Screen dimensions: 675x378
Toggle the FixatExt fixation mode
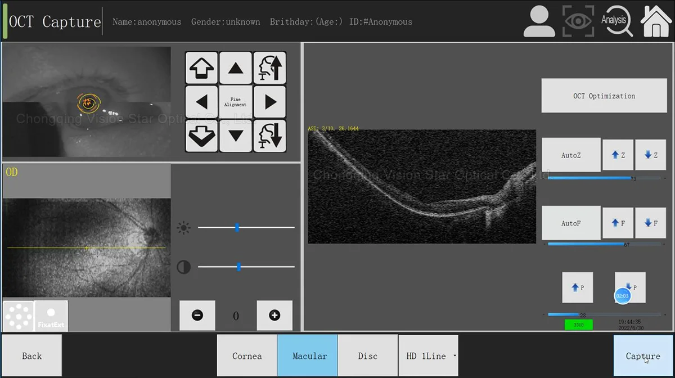pyautogui.click(x=51, y=316)
